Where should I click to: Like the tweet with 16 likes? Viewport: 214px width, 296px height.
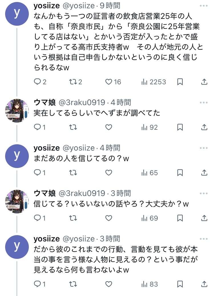tap(109, 82)
